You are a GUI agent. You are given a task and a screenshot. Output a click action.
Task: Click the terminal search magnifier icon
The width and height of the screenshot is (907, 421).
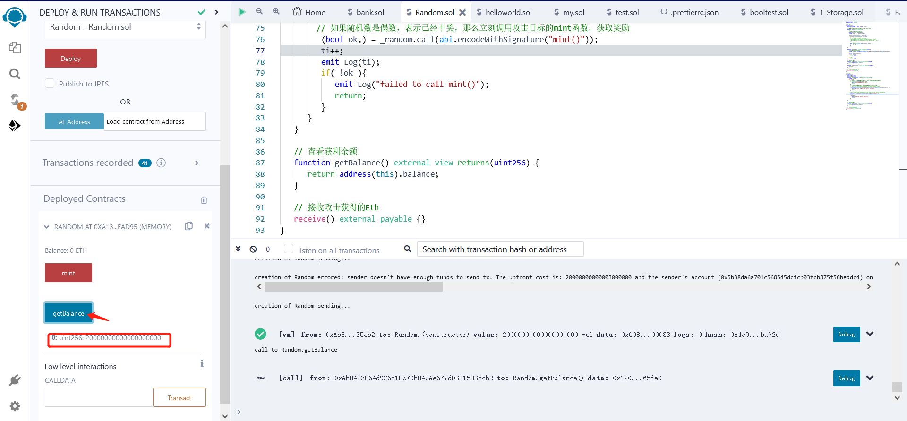(x=407, y=249)
